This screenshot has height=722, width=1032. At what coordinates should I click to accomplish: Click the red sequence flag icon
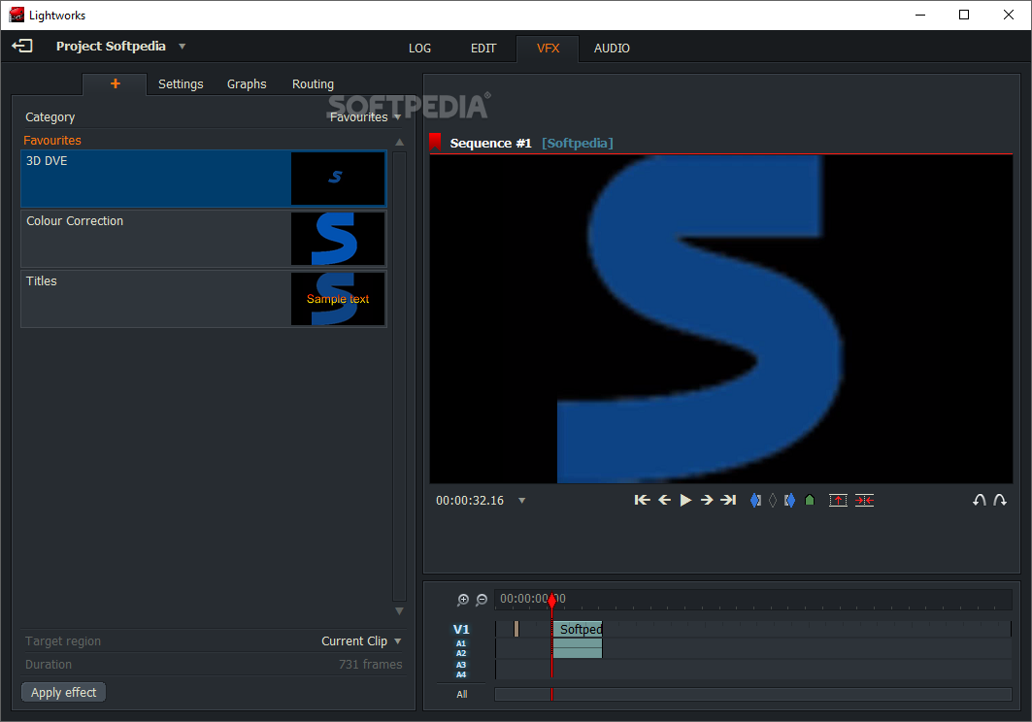[x=435, y=142]
